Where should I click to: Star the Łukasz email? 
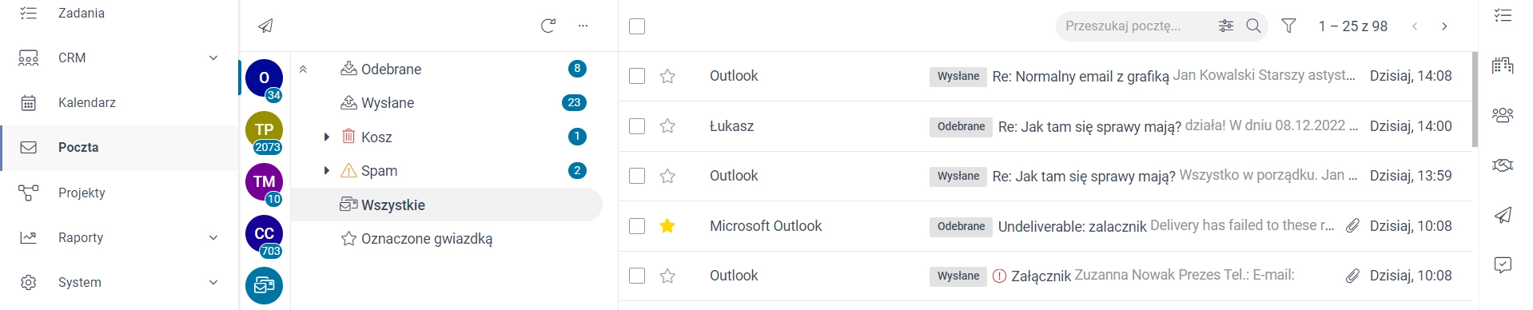667,126
